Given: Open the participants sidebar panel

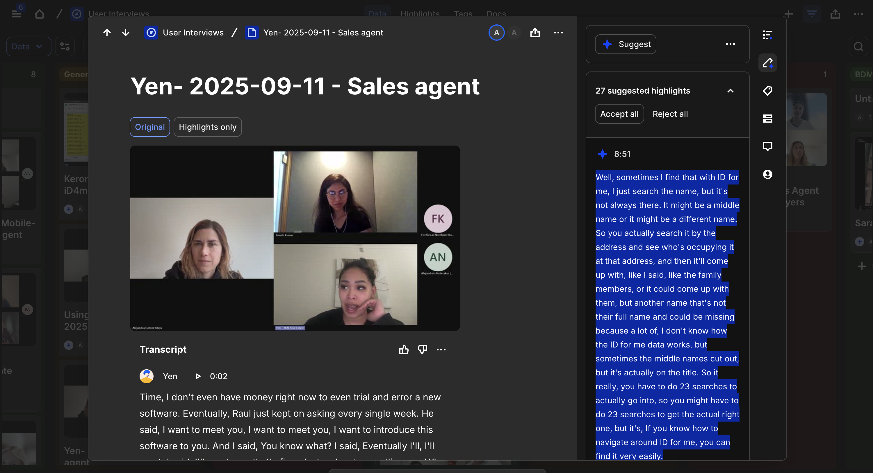Looking at the screenshot, I should click(768, 174).
